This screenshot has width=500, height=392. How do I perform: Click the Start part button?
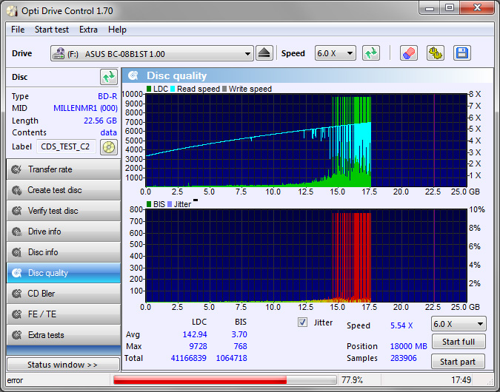[458, 362]
